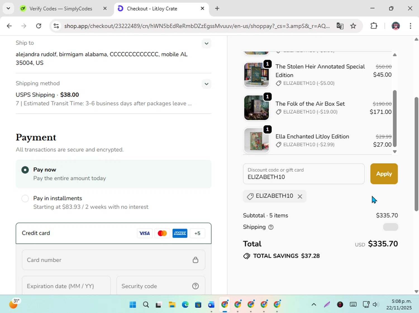Close the Verify Codes SimplyCodes tab
Viewport: 419px width, 313px height.
[x=105, y=8]
